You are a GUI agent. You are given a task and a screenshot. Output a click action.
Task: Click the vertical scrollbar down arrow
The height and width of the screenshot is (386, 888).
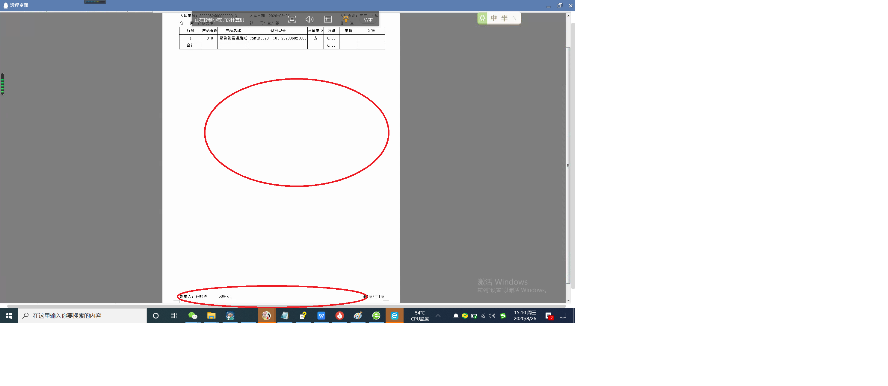coord(568,301)
